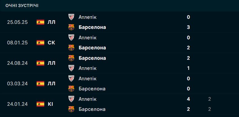The width and height of the screenshot is (239, 117).
Task: Click the 24.08.24 match date
Action: [x=17, y=63]
